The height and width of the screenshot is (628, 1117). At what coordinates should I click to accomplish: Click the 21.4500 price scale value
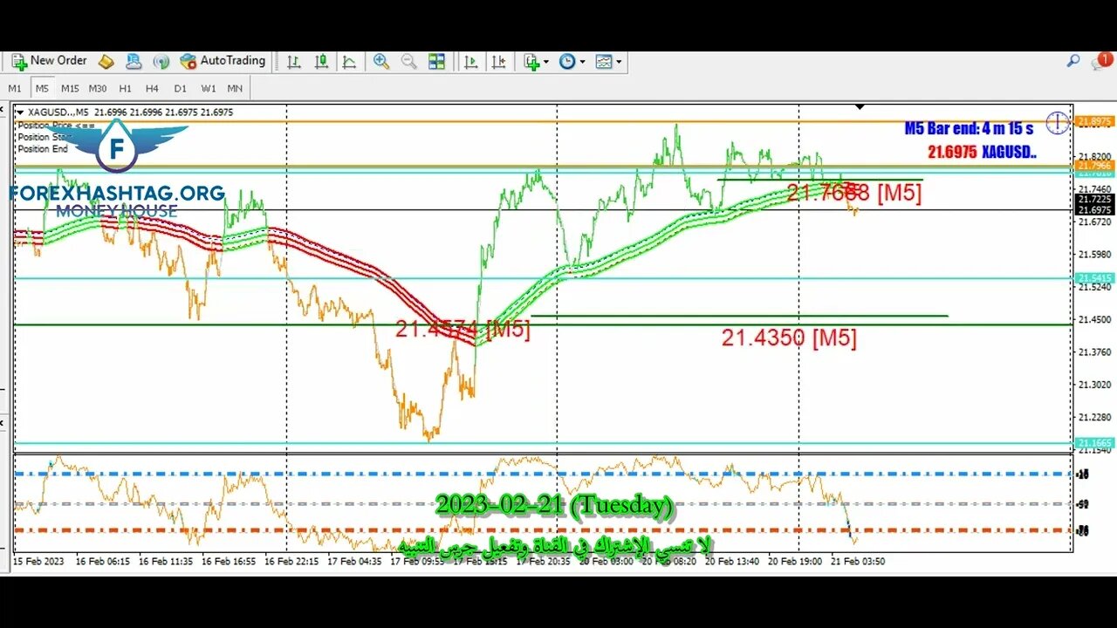(1093, 319)
